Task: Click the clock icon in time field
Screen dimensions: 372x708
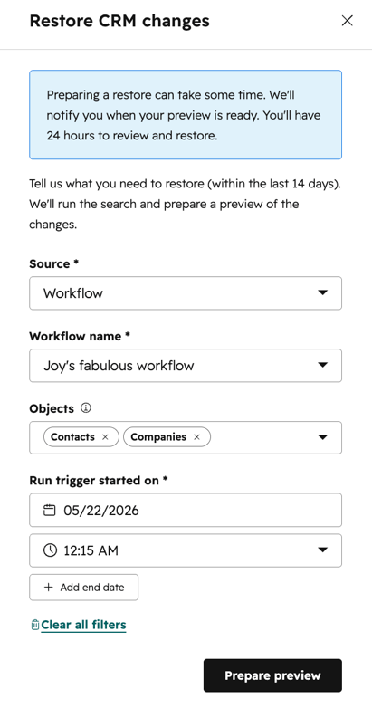Action: pos(50,550)
